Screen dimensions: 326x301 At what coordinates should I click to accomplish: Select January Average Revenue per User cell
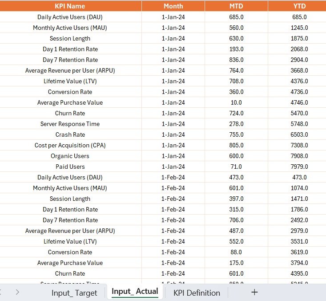(70, 70)
